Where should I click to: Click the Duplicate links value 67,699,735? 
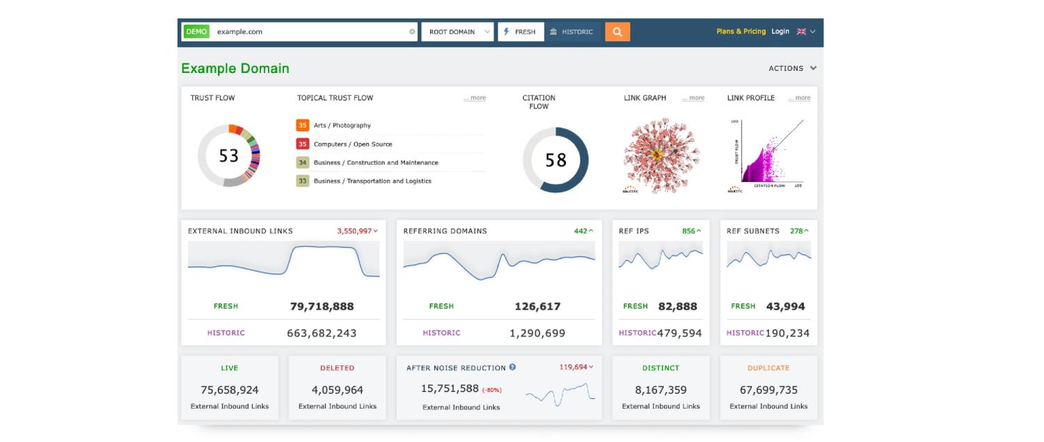[x=768, y=390]
